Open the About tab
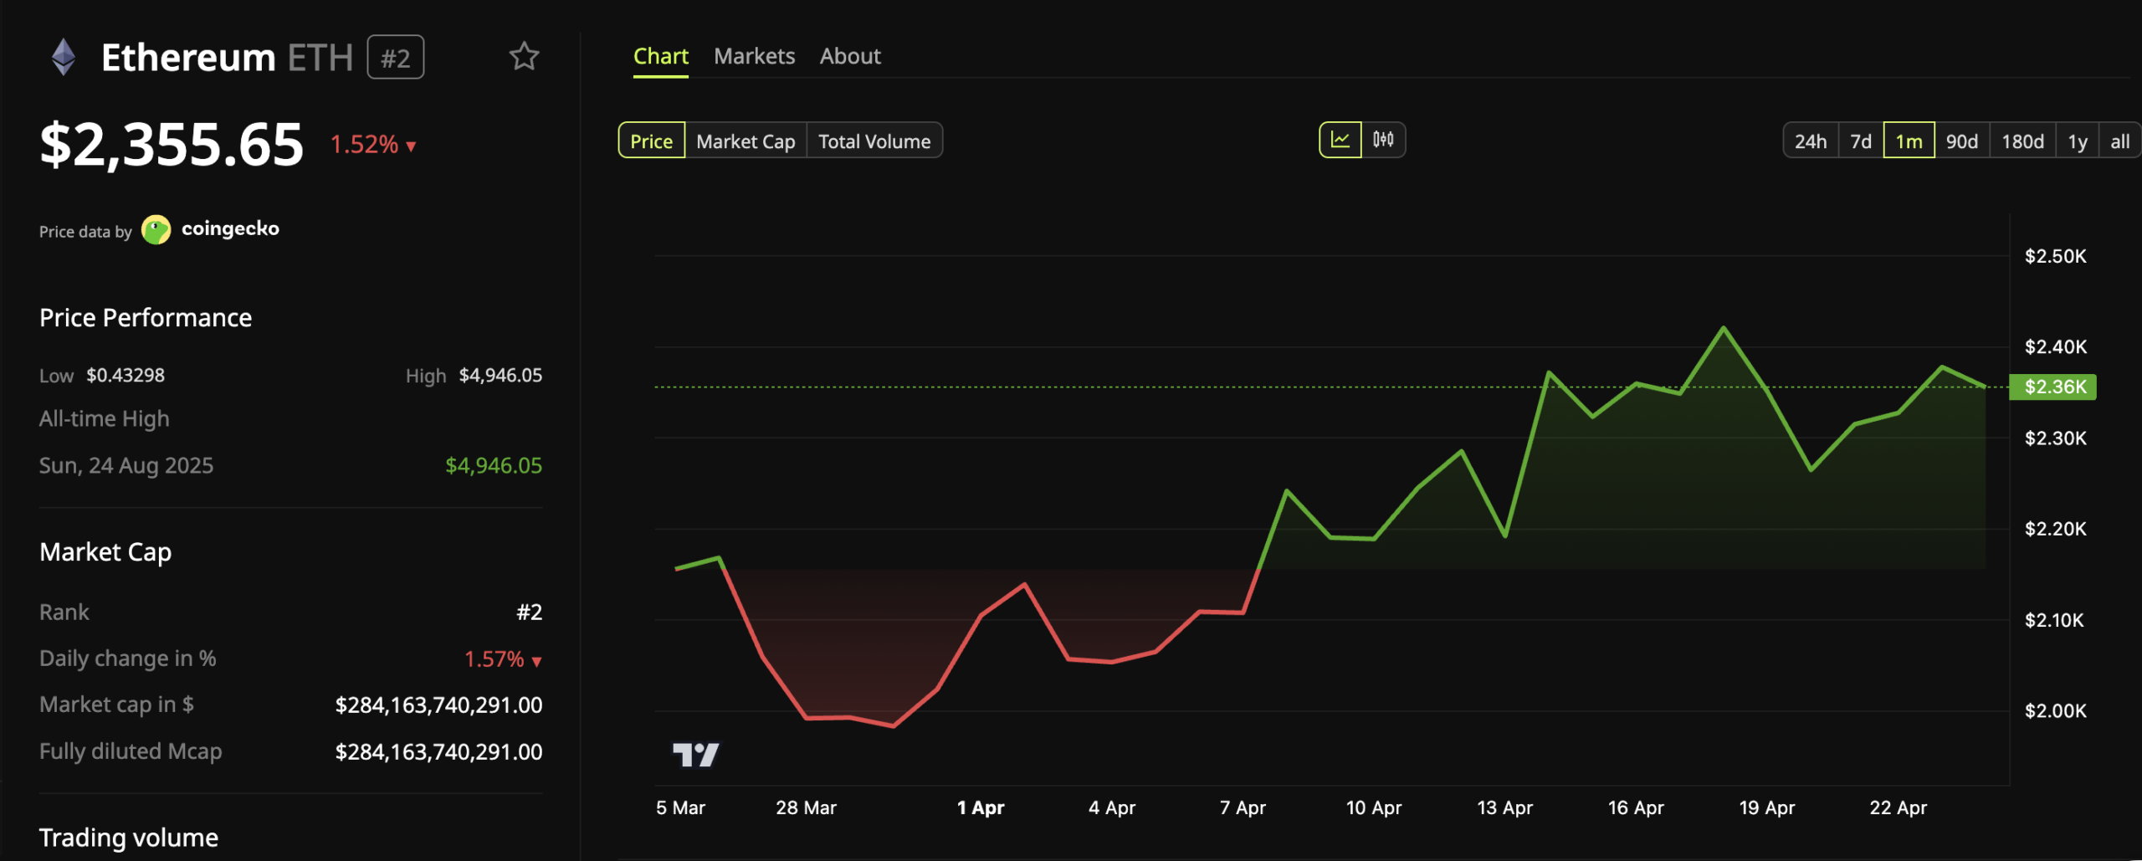Screen dimensions: 2142x861 tap(849, 56)
